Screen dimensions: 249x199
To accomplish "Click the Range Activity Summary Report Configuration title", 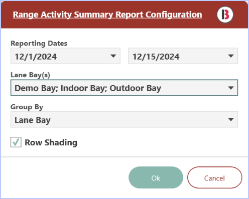I will pos(107,15).
